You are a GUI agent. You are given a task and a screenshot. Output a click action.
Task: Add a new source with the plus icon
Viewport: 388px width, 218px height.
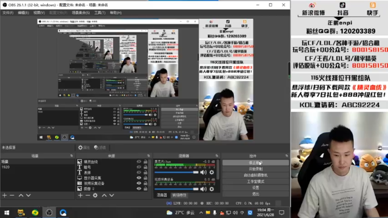(80, 196)
